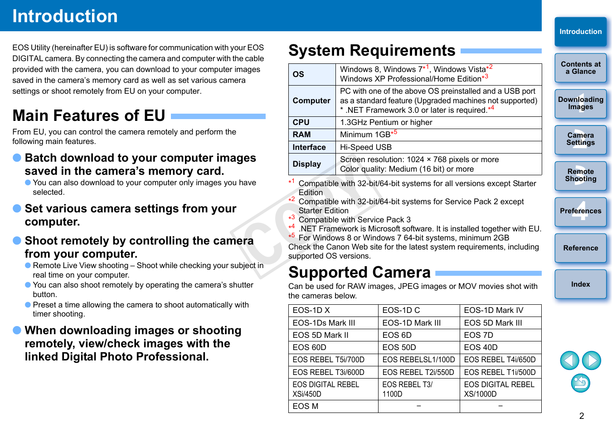Viewport: 612px width, 432px height.
Task: Click the EOS REBELSL1/100D cell
Action: click(419, 360)
